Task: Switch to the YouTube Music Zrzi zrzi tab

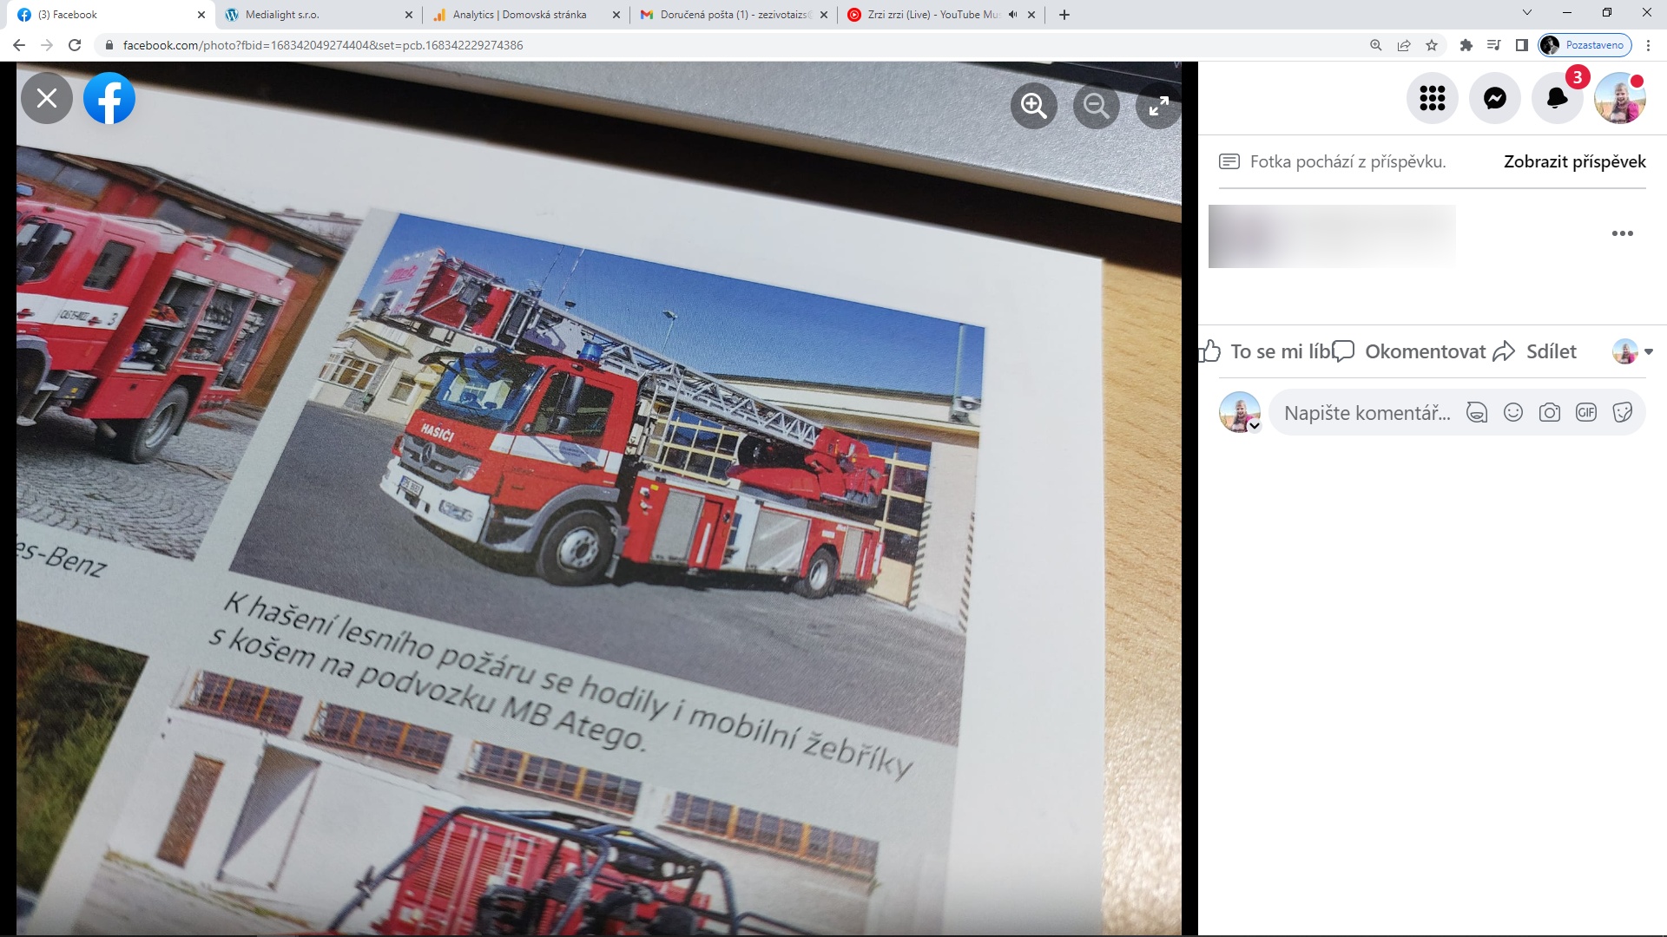Action: click(941, 15)
